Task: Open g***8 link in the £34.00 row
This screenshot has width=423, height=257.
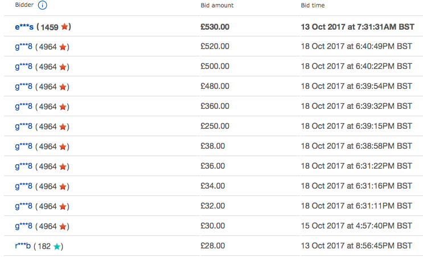Action: pos(23,186)
